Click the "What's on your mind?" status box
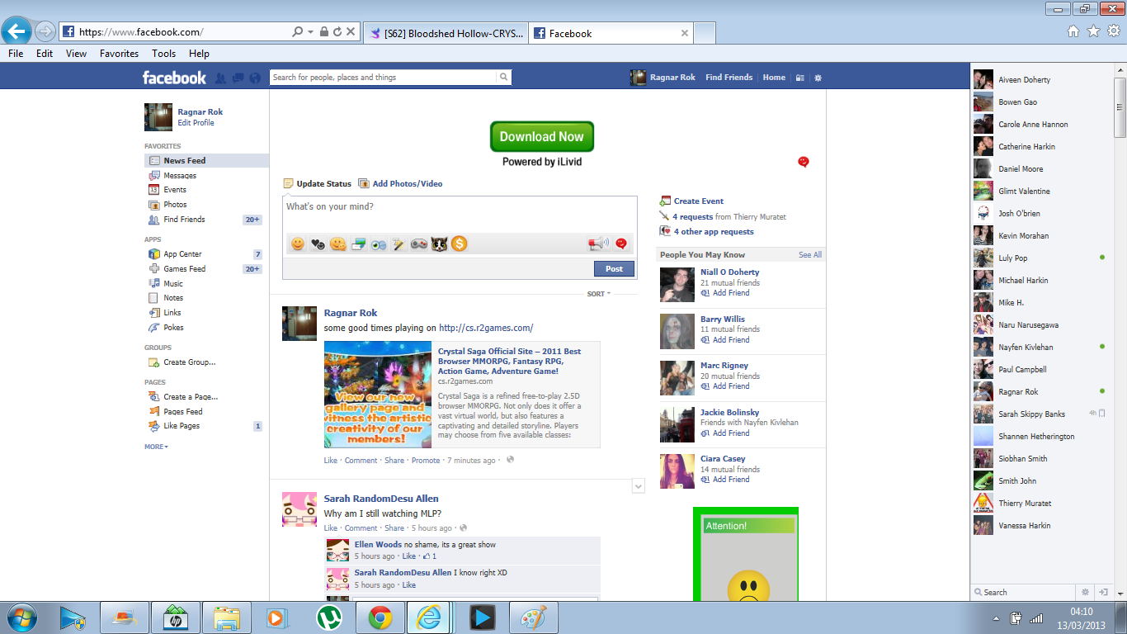Image resolution: width=1127 pixels, height=634 pixels. click(x=459, y=213)
